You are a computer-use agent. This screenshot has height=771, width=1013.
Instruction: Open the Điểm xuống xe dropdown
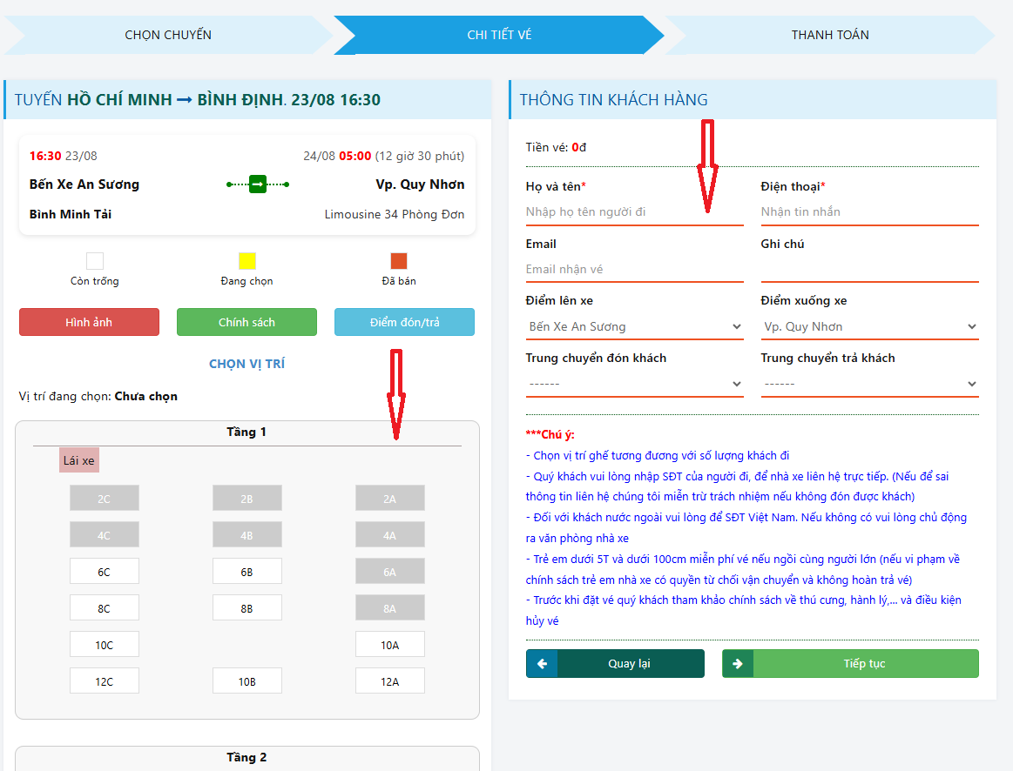[869, 327]
